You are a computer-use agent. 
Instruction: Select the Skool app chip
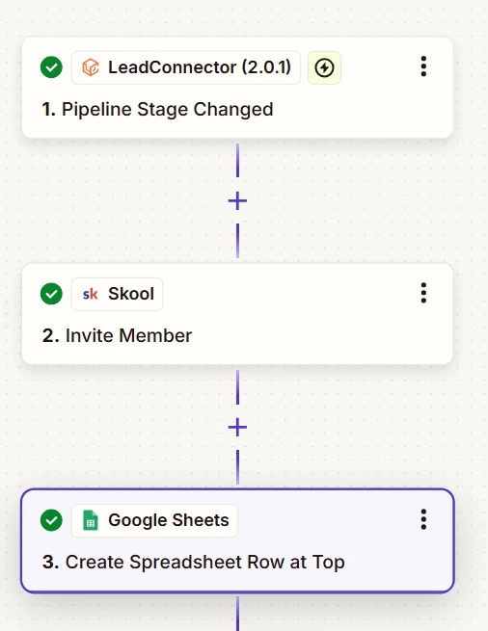[x=117, y=294]
